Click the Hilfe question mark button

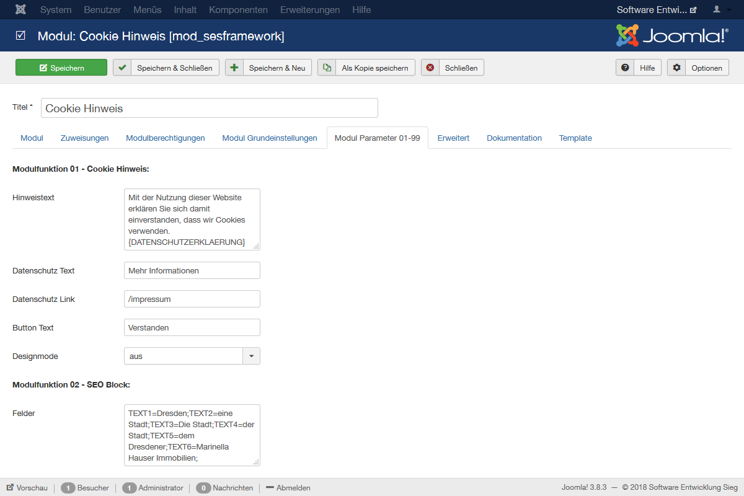[639, 68]
